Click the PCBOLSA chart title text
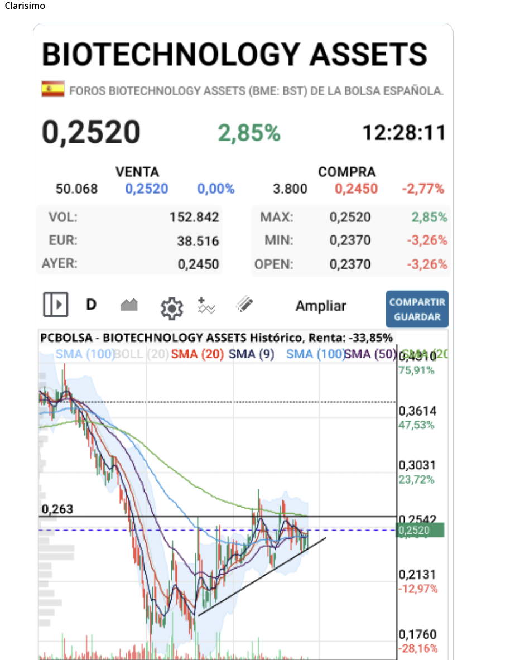520x660 pixels. (x=216, y=338)
